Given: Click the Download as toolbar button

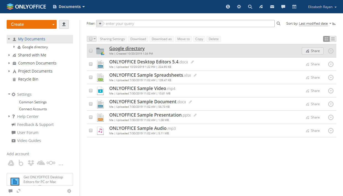Looking at the screenshot, I should pos(162,39).
